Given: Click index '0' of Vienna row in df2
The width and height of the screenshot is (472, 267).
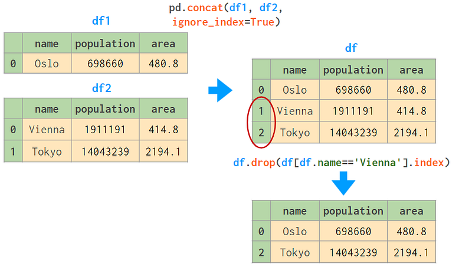Looking at the screenshot, I should (x=13, y=129).
